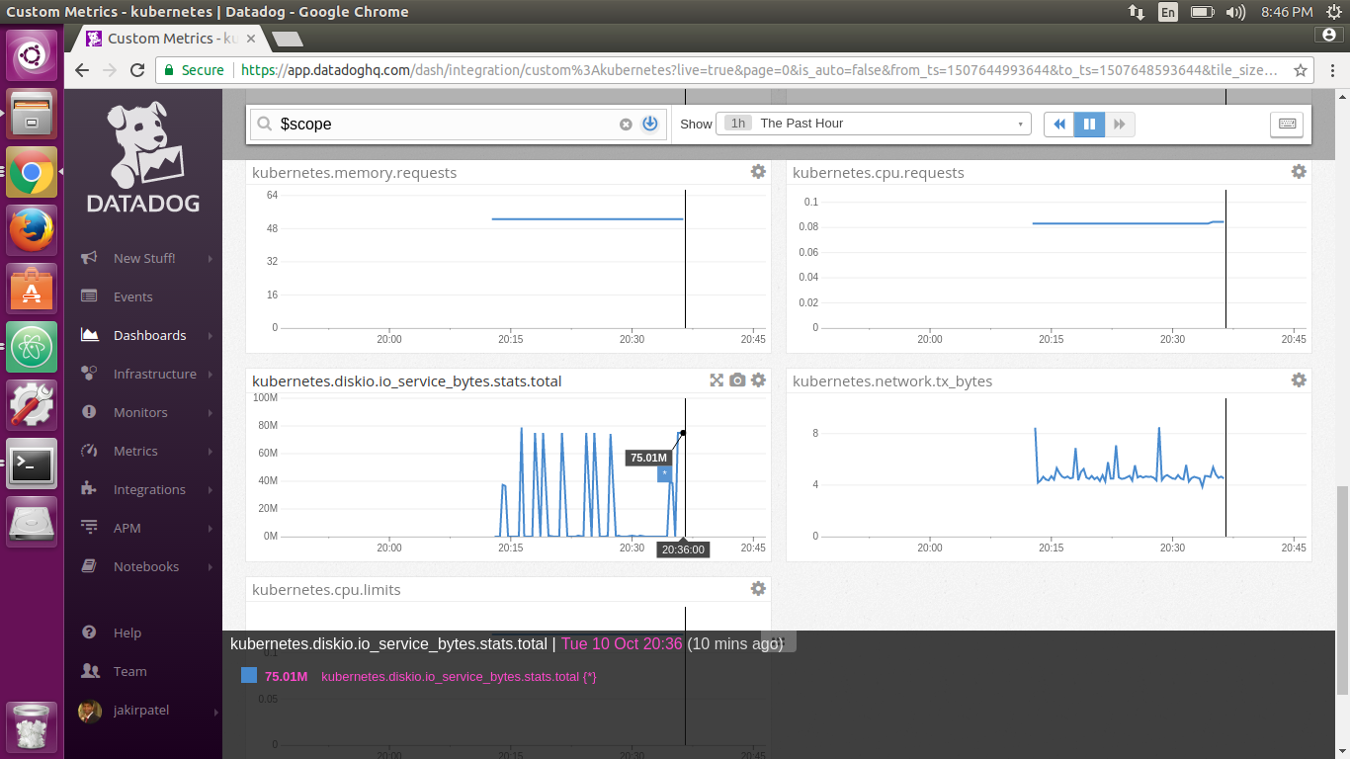Open gear menu on diskio io_service_bytes graph
Screen dimensions: 1350x759
coord(758,380)
